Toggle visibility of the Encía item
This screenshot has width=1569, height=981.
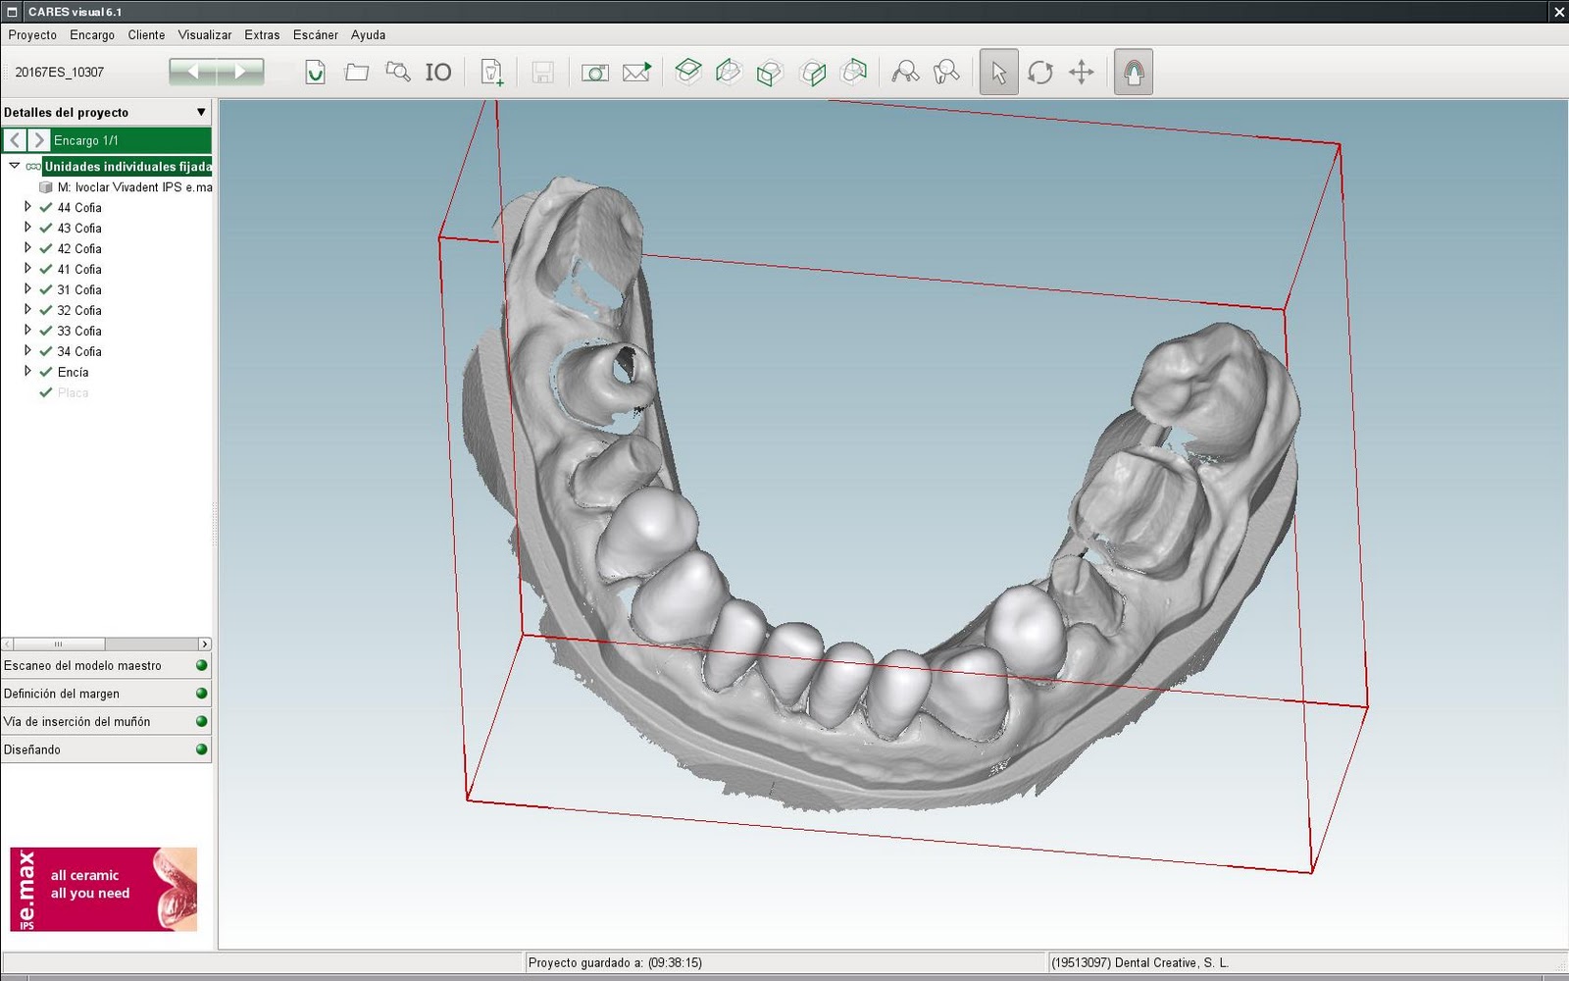pyautogui.click(x=45, y=372)
